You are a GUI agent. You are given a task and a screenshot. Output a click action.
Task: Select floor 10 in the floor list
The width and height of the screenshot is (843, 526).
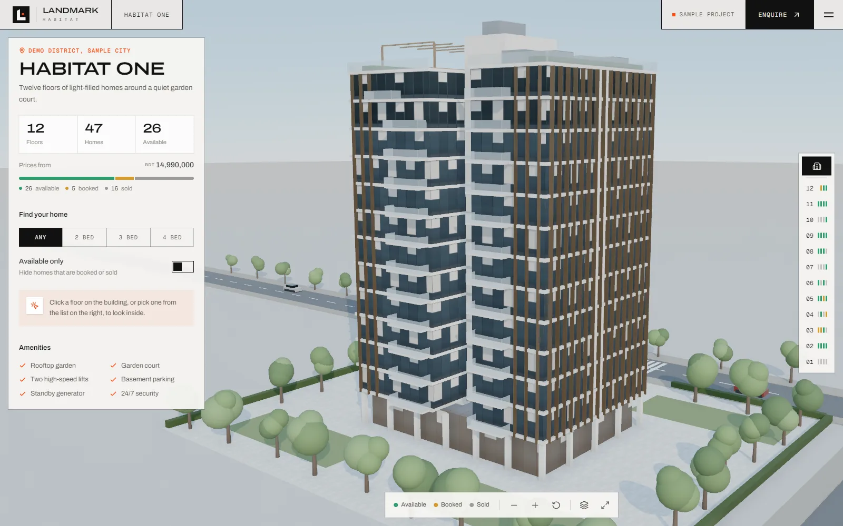pyautogui.click(x=817, y=220)
